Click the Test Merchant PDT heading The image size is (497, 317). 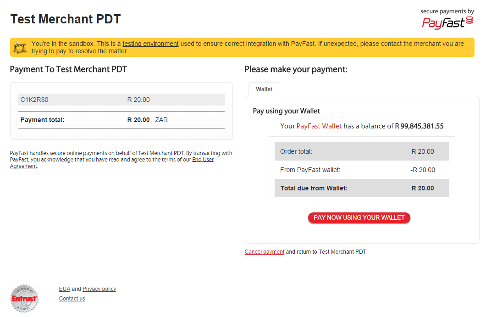[x=66, y=19]
